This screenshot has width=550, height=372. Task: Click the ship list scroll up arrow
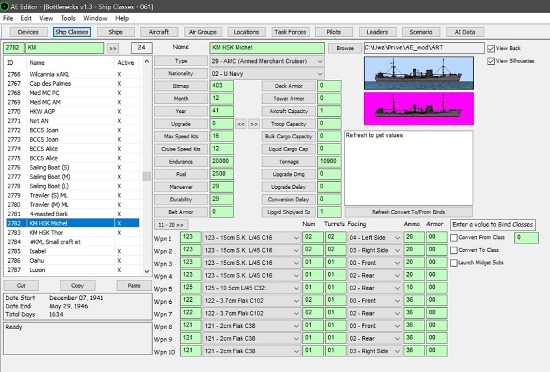point(147,62)
